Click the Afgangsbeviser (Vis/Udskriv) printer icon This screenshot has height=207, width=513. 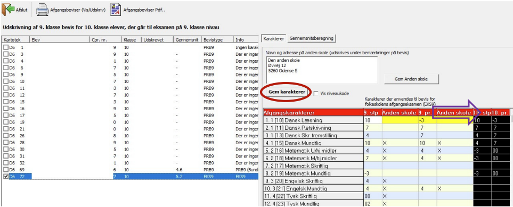42,10
